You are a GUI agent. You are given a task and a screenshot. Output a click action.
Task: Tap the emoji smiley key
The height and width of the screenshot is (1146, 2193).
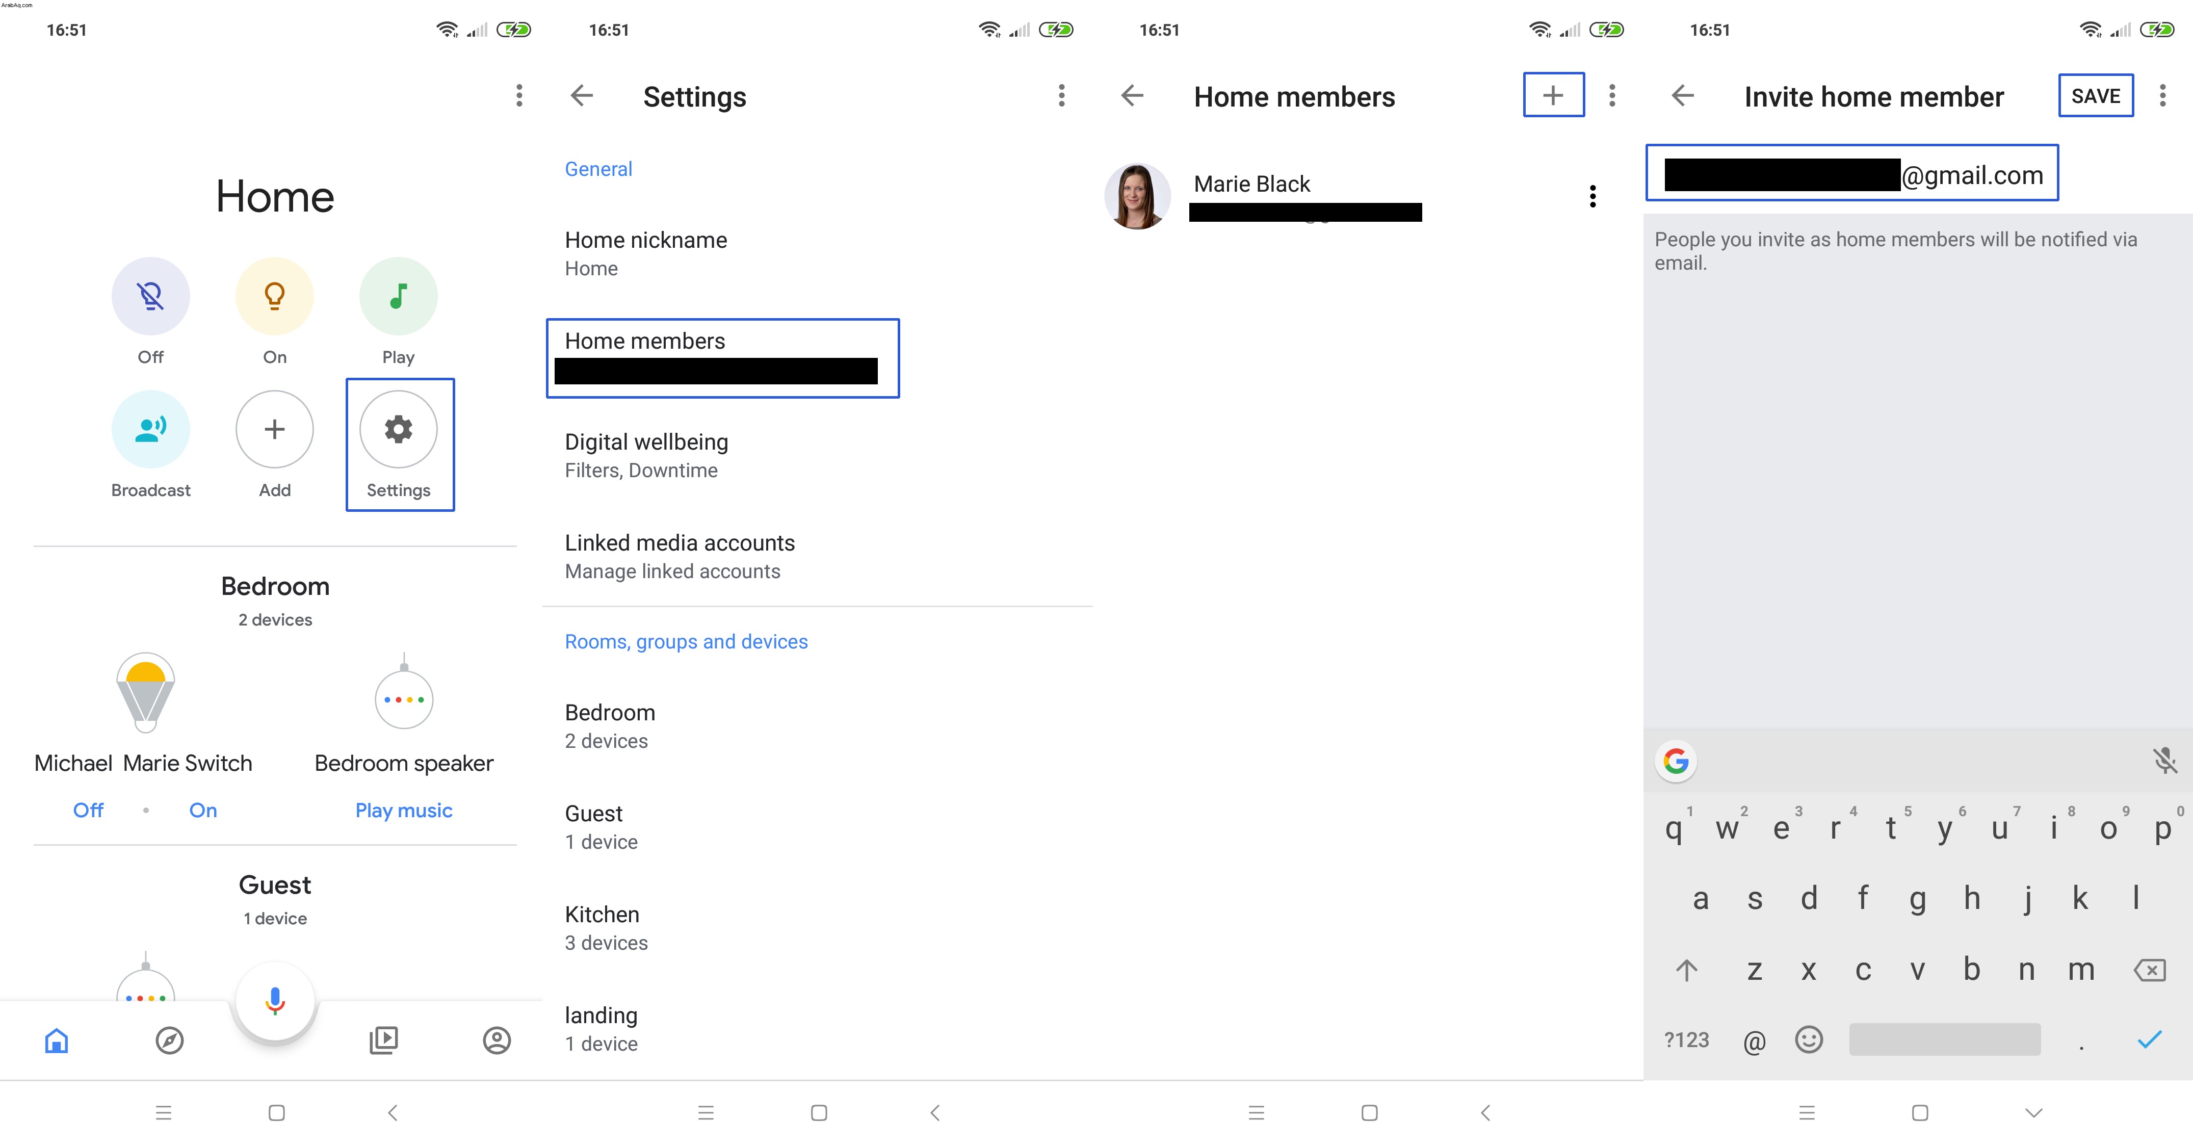point(1808,1039)
